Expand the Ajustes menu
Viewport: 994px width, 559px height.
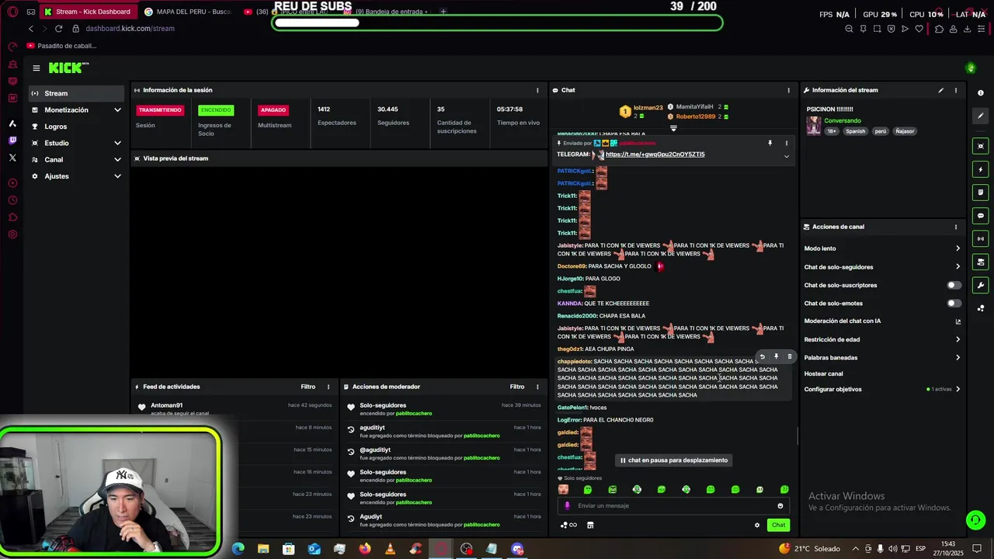pos(76,176)
